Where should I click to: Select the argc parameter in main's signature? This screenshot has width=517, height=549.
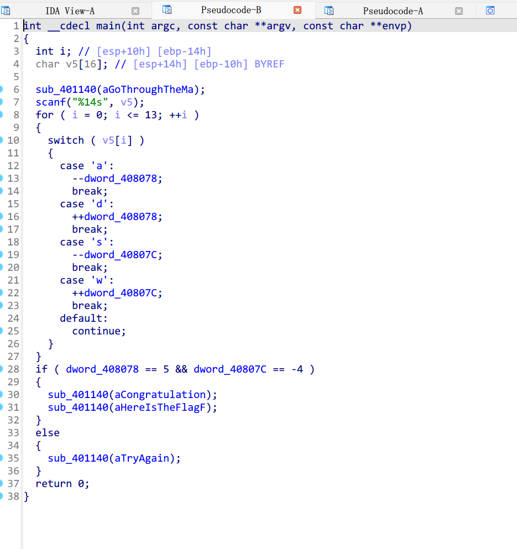(x=163, y=27)
